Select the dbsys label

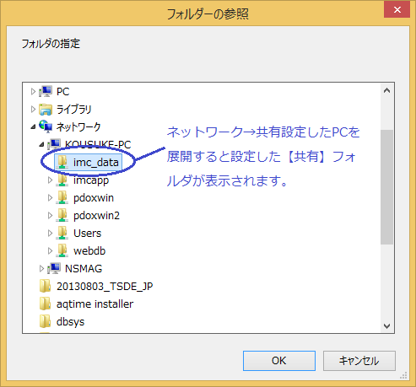[x=70, y=322]
